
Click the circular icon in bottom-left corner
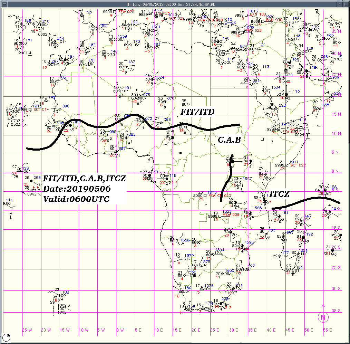point(6,337)
